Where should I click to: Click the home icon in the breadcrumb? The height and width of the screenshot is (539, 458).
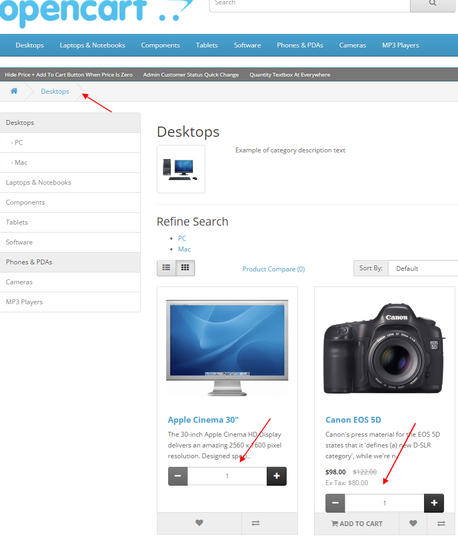pyautogui.click(x=13, y=91)
